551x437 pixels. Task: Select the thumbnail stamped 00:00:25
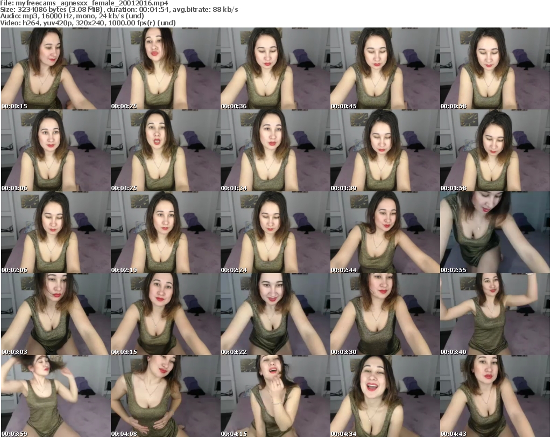point(166,68)
